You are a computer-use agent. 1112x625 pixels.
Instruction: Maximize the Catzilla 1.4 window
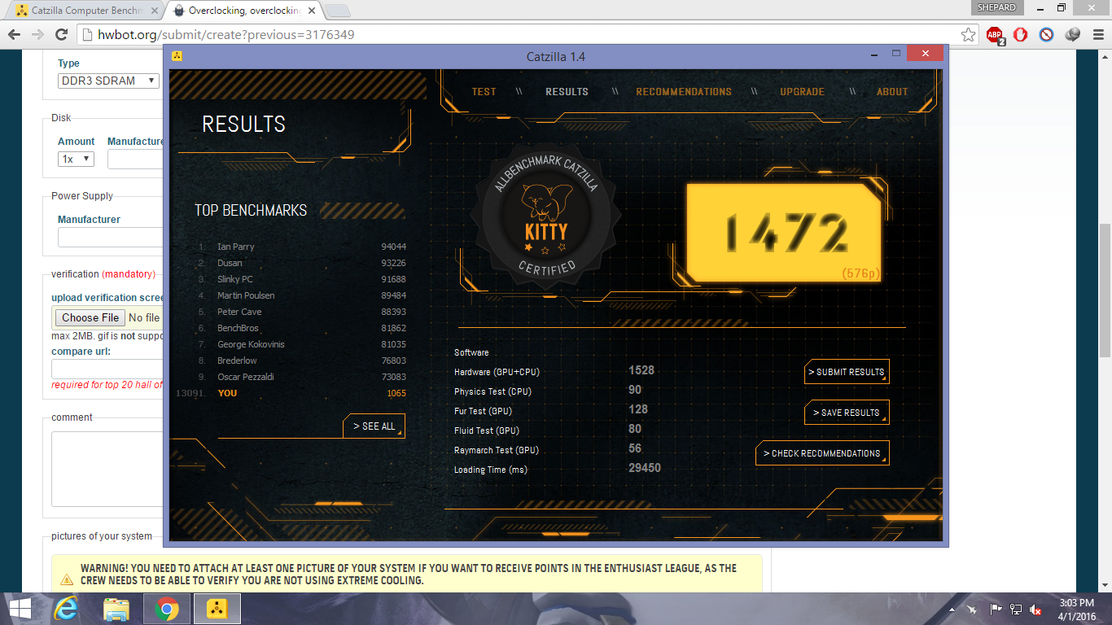pos(895,54)
